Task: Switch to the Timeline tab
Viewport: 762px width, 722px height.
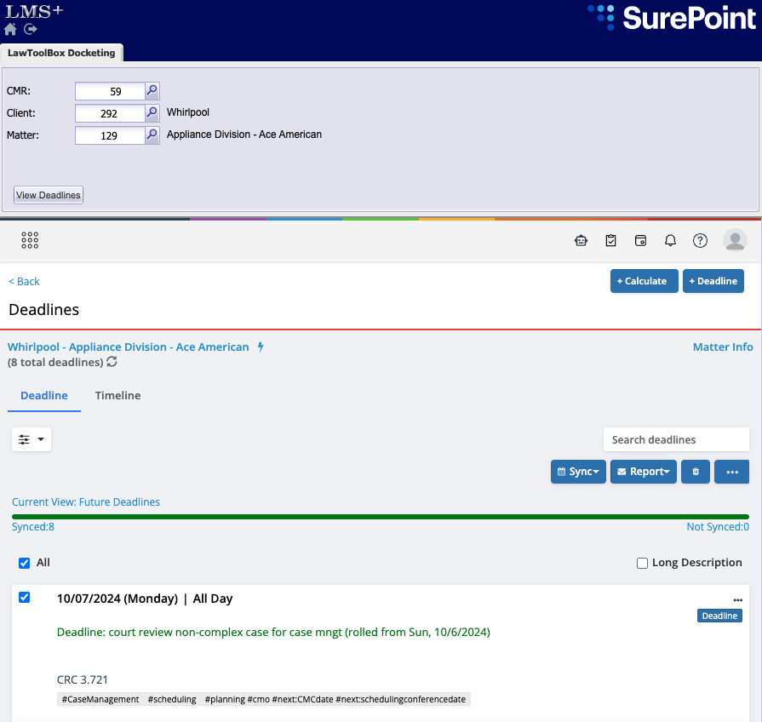Action: [x=117, y=396]
